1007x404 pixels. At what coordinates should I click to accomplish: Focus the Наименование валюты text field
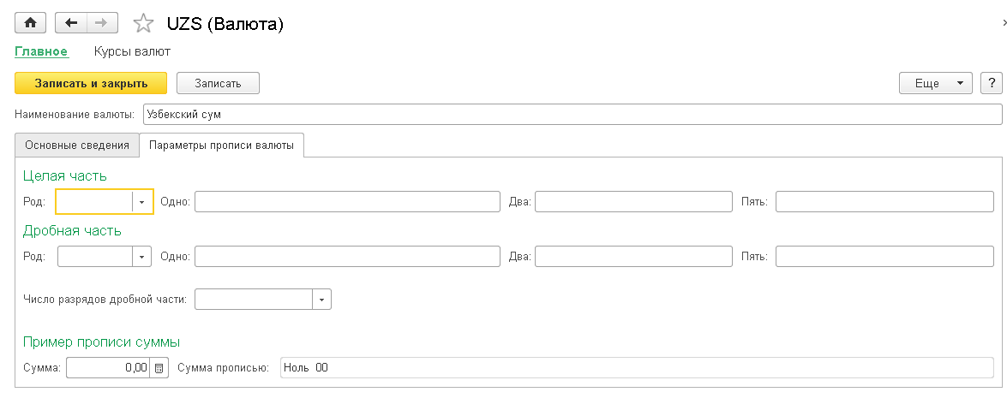571,114
